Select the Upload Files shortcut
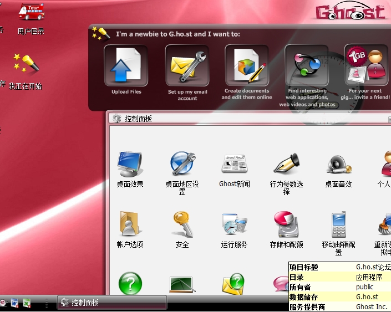The image size is (391, 312). [x=126, y=65]
